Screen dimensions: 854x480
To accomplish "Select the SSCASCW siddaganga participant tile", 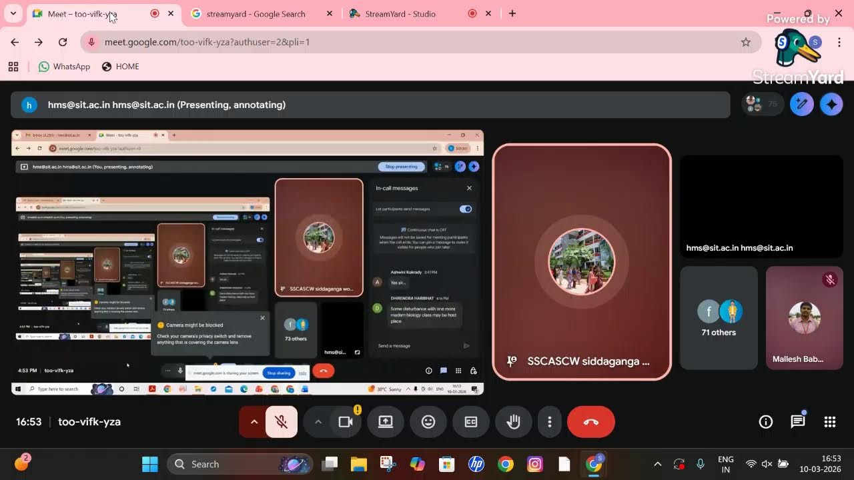I will coord(582,262).
